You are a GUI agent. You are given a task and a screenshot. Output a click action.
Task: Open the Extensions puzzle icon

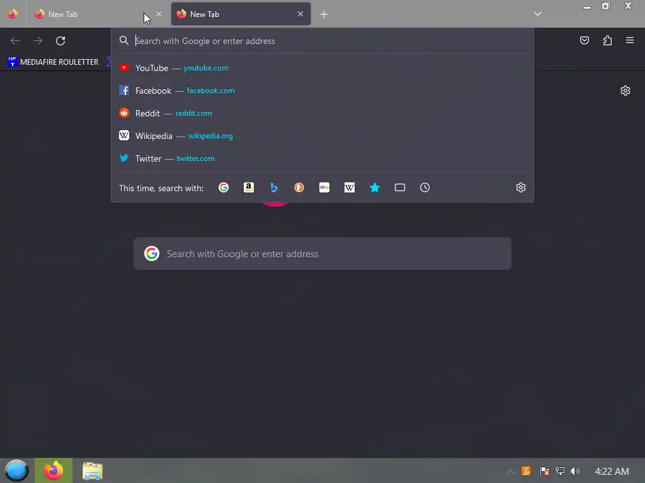(607, 40)
